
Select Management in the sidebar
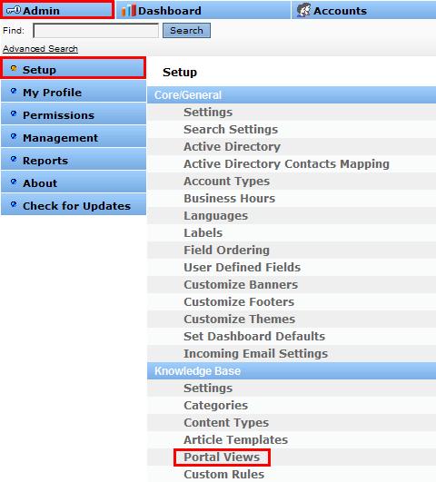point(74,137)
